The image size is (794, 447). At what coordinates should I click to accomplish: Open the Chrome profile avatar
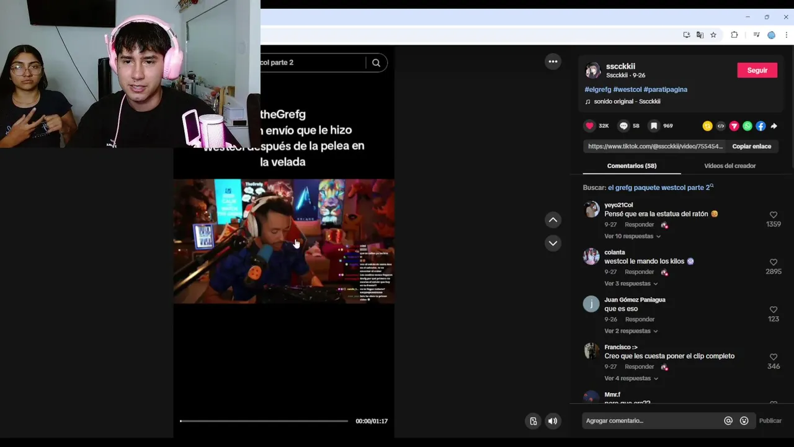coord(771,35)
